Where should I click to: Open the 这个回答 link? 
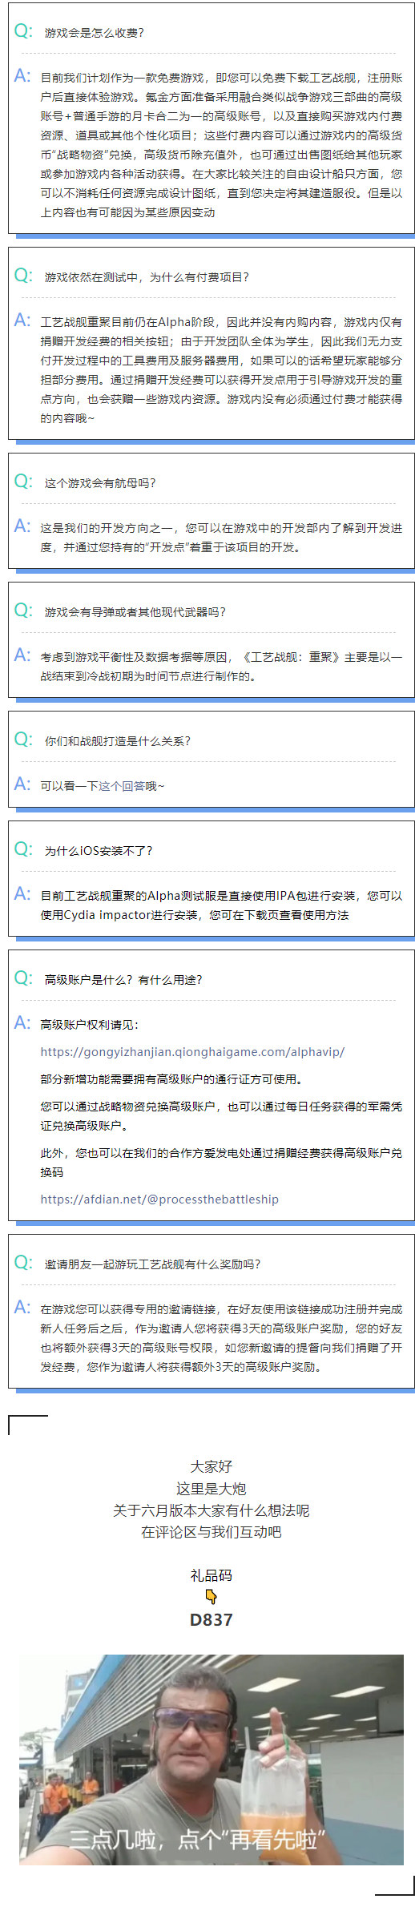point(122,786)
